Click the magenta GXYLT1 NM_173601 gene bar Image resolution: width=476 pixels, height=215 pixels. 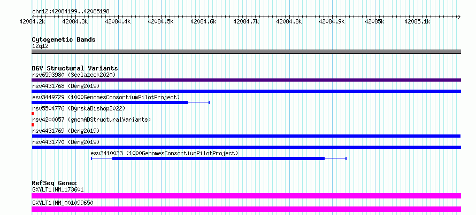point(246,196)
